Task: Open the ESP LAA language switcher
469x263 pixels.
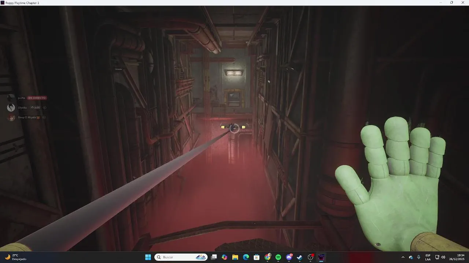Action: tap(428, 257)
